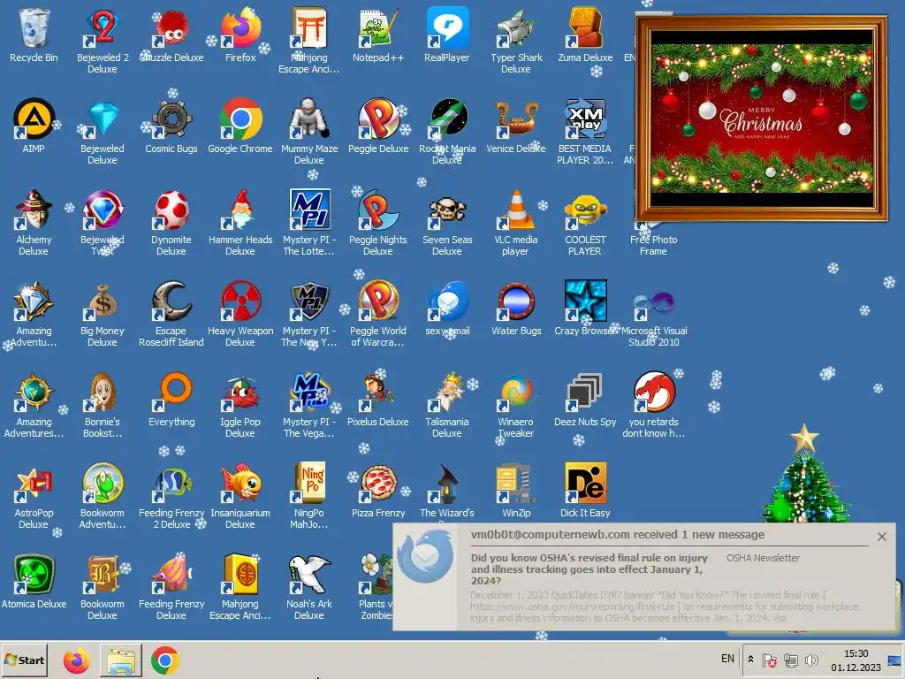905x679 pixels.
Task: Click the Winaero Tweaker icon
Action: (x=516, y=393)
